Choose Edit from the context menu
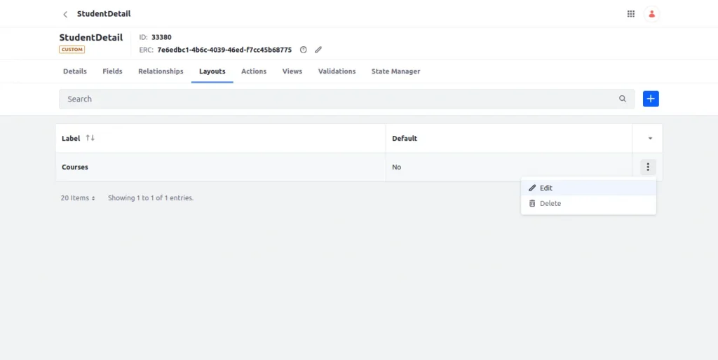Image resolution: width=718 pixels, height=360 pixels. pos(546,188)
